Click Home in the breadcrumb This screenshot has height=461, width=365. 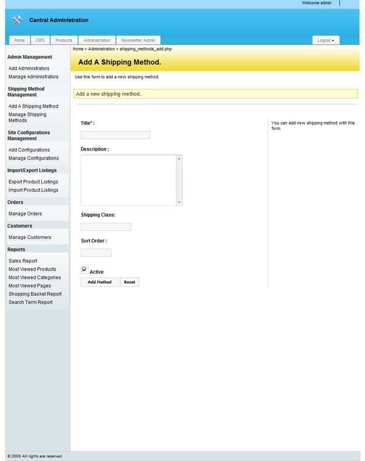pyautogui.click(x=78, y=49)
